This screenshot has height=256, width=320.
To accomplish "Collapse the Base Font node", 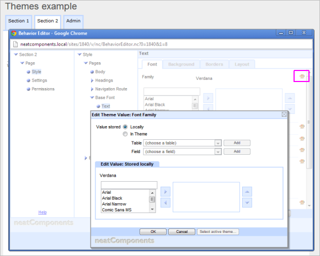I will pyautogui.click(x=92, y=97).
